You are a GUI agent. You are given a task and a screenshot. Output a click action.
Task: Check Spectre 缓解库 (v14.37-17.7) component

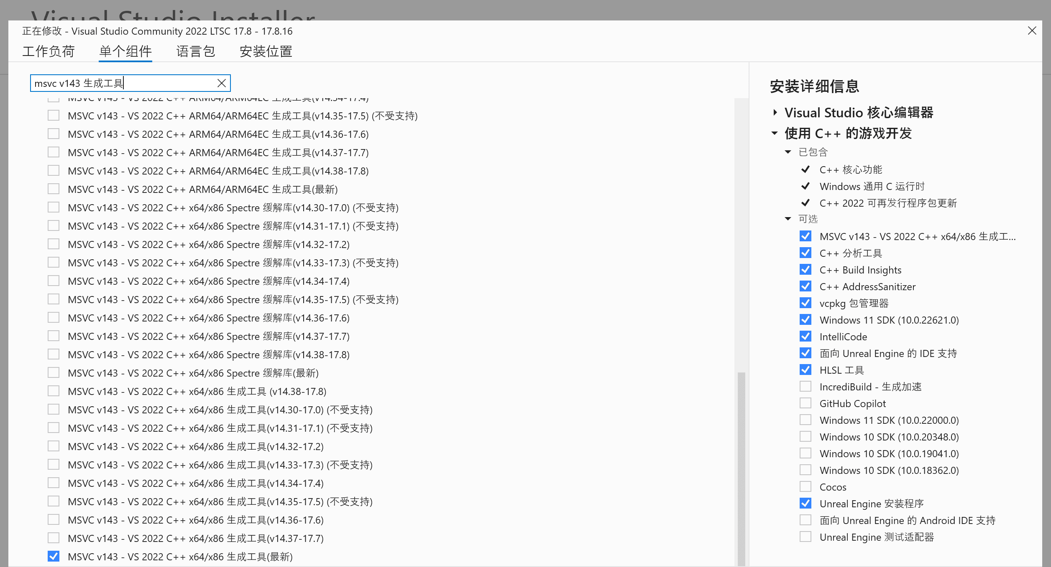point(54,336)
